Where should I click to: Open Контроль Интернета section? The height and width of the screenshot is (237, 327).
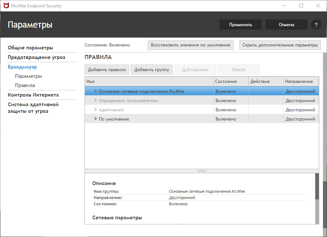[33, 95]
